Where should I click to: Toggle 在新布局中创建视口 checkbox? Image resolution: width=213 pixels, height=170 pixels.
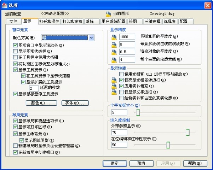[x=15, y=152]
